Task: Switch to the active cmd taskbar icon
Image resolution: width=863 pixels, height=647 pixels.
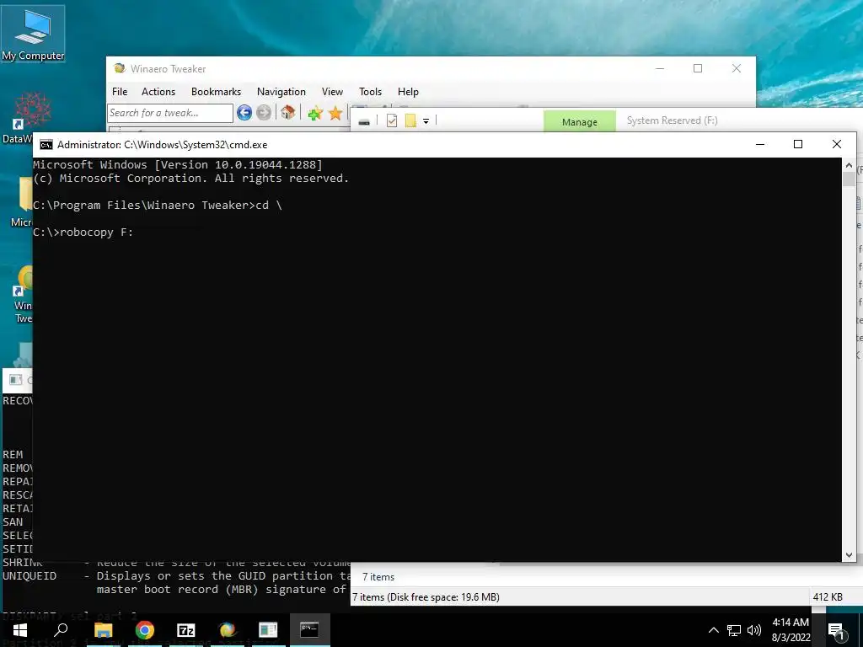Action: (x=309, y=630)
